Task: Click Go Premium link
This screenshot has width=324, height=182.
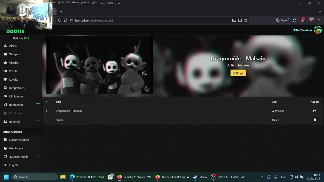Action: tap(302, 30)
